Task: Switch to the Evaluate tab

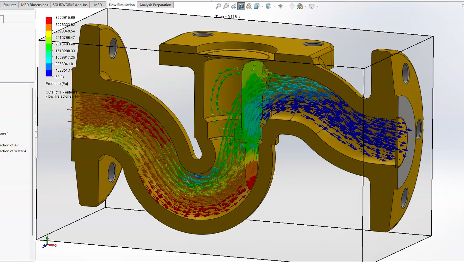Action: [10, 5]
